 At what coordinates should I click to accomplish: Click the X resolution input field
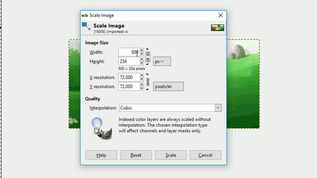(x=129, y=77)
